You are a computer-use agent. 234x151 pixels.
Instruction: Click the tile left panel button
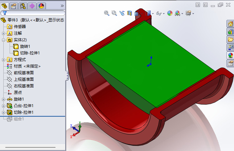[198, 5]
